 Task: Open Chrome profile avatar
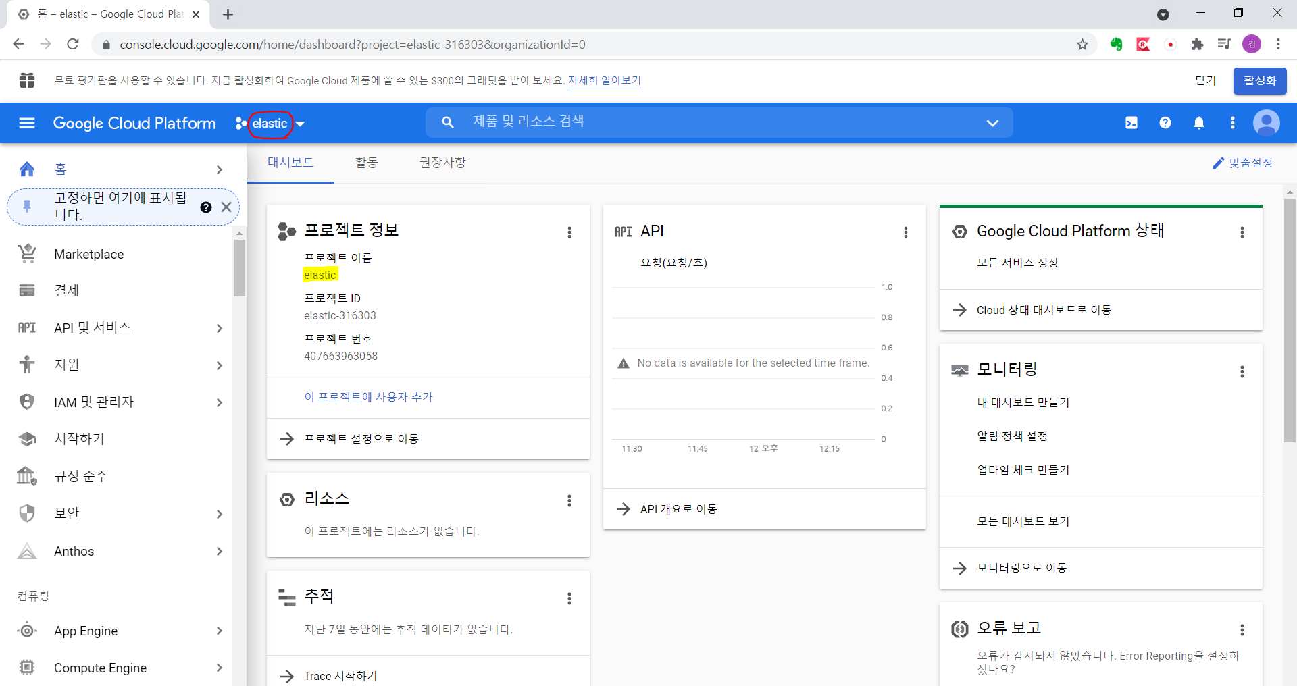(1252, 45)
